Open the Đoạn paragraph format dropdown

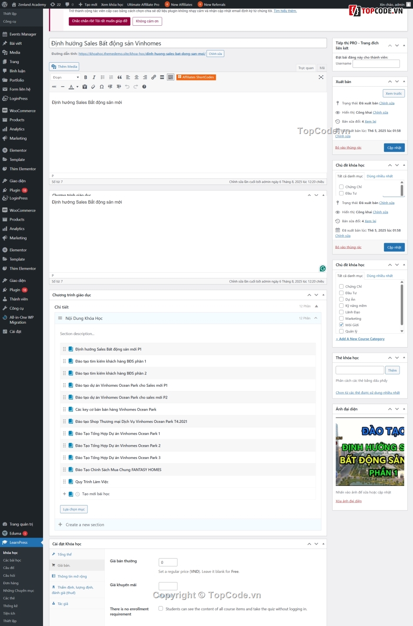click(66, 77)
